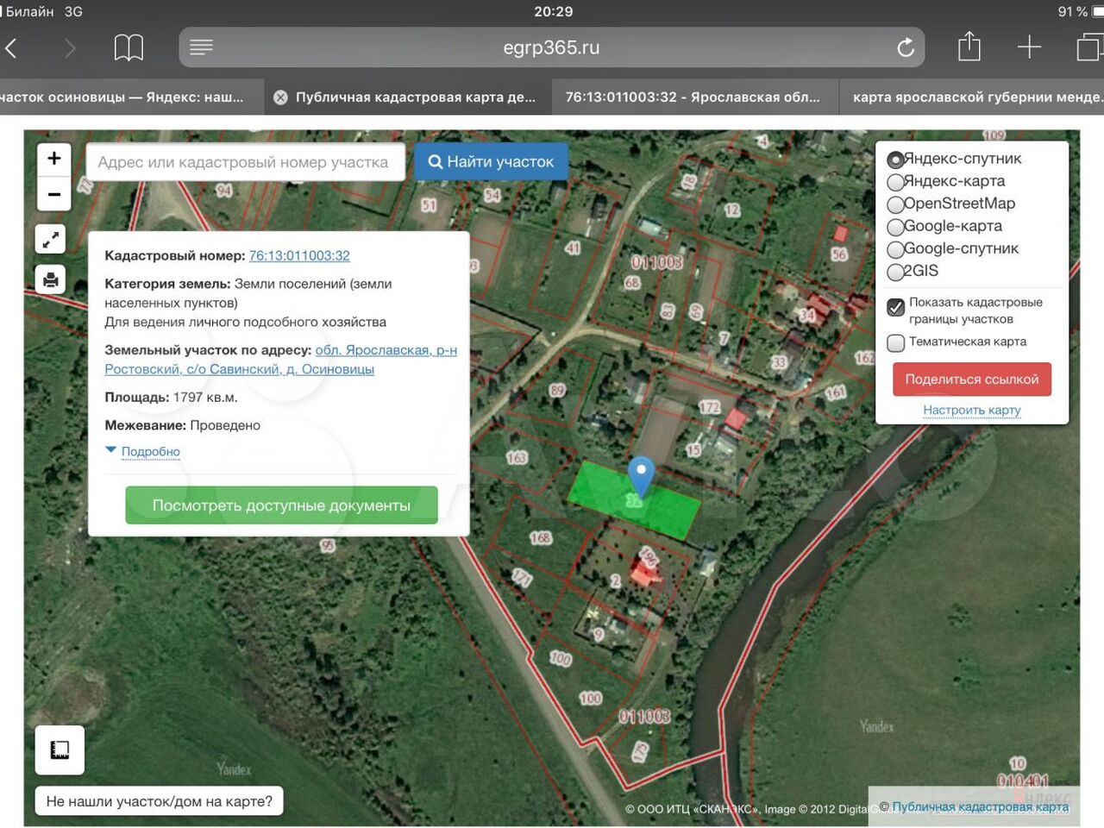The image size is (1104, 828).
Task: Focus the Адрес или кадастровый номер field
Action: click(x=246, y=162)
